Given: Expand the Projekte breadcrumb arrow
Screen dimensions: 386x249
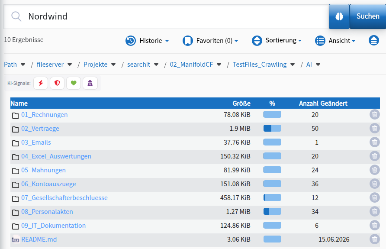Looking at the screenshot, I should click(x=113, y=65).
